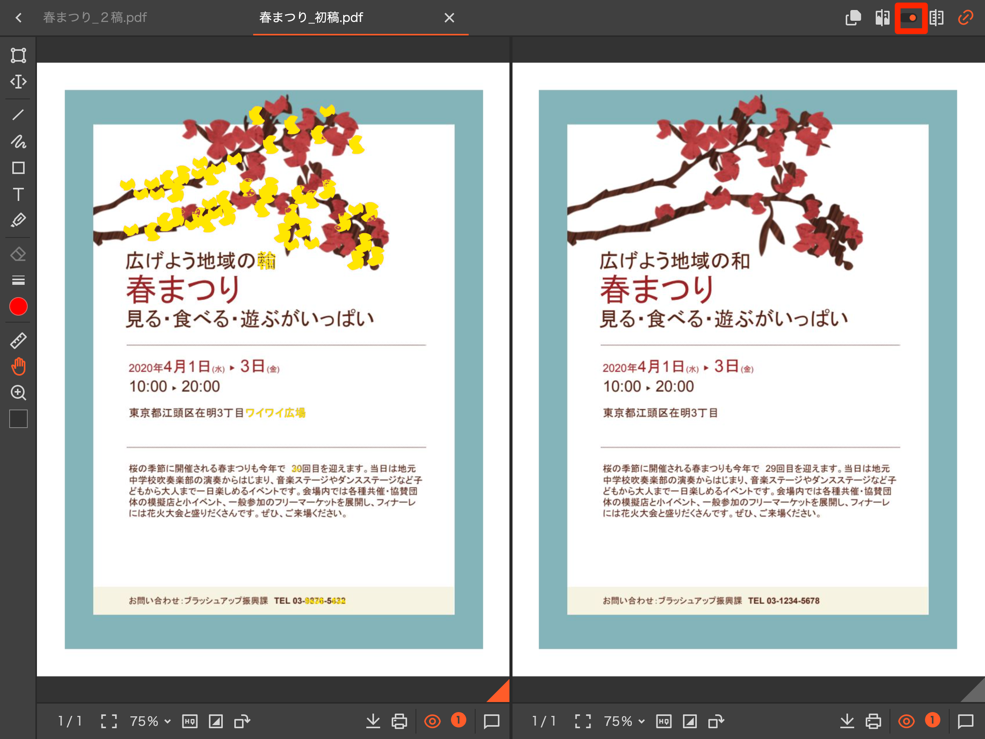Image resolution: width=985 pixels, height=739 pixels.
Task: Open the red pen color swatch
Action: click(18, 307)
